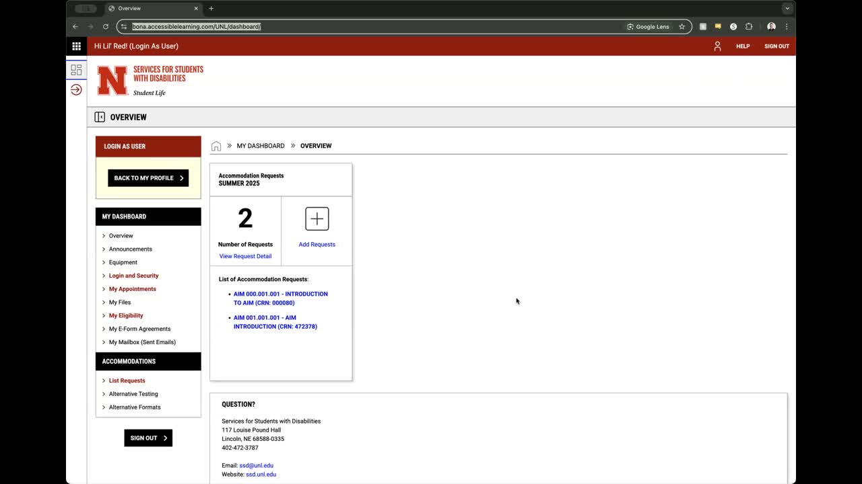The image size is (862, 484).
Task: Open Overview in My Dashboard menu
Action: (x=121, y=236)
